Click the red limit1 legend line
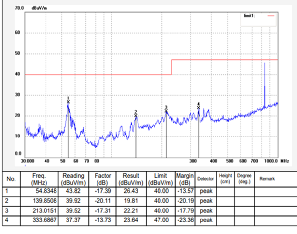The image size is (297, 234). pos(271,16)
